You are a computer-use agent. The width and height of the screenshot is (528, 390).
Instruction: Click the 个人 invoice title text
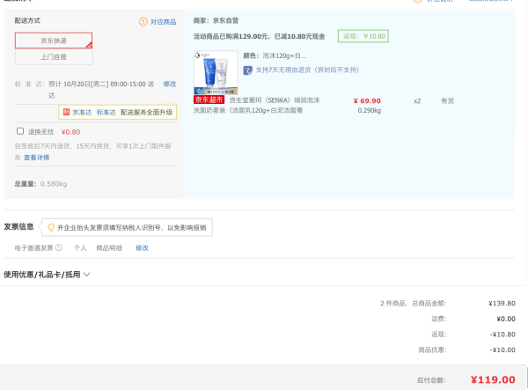pos(80,248)
